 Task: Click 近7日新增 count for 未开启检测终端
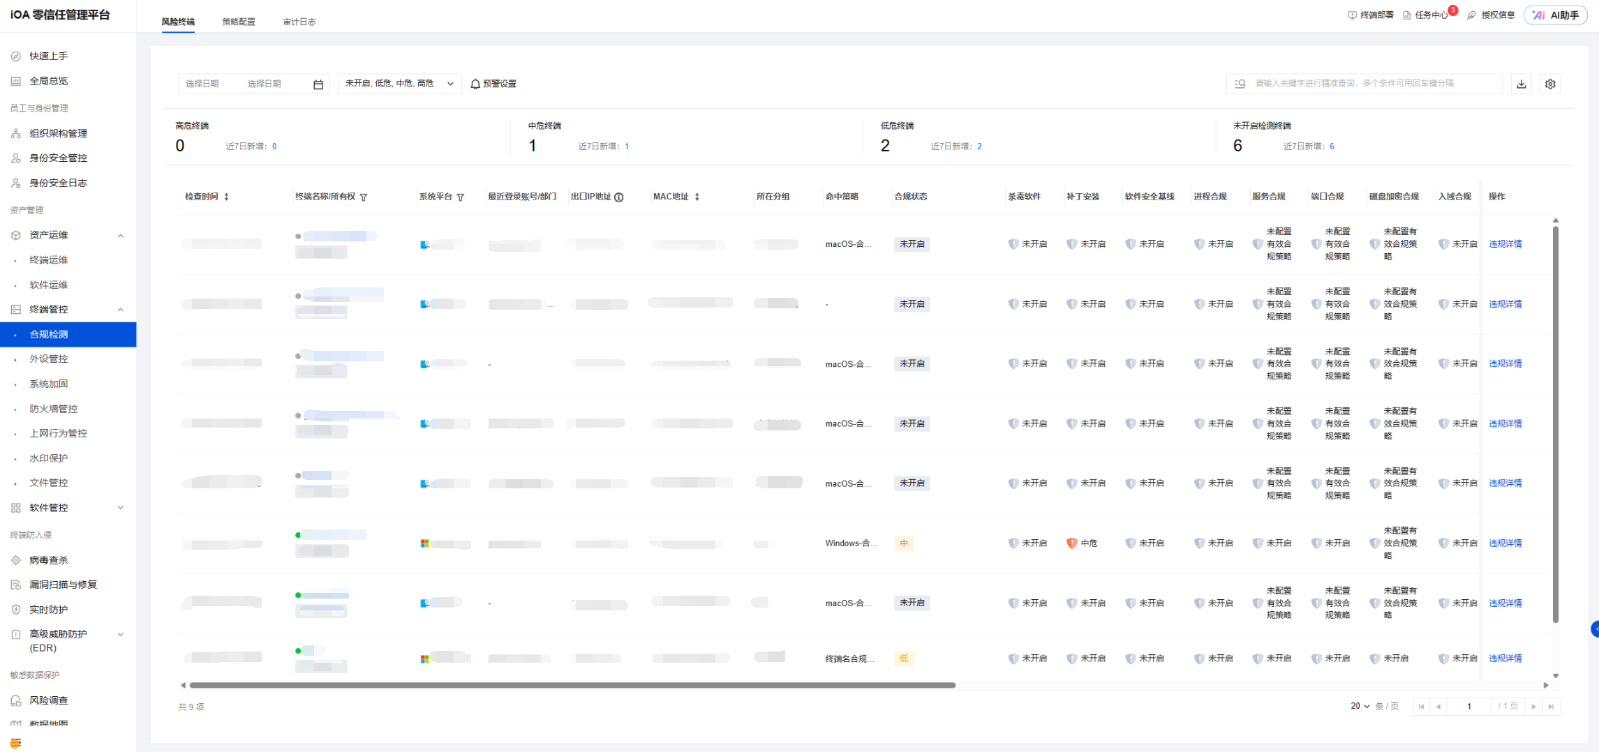click(1332, 146)
